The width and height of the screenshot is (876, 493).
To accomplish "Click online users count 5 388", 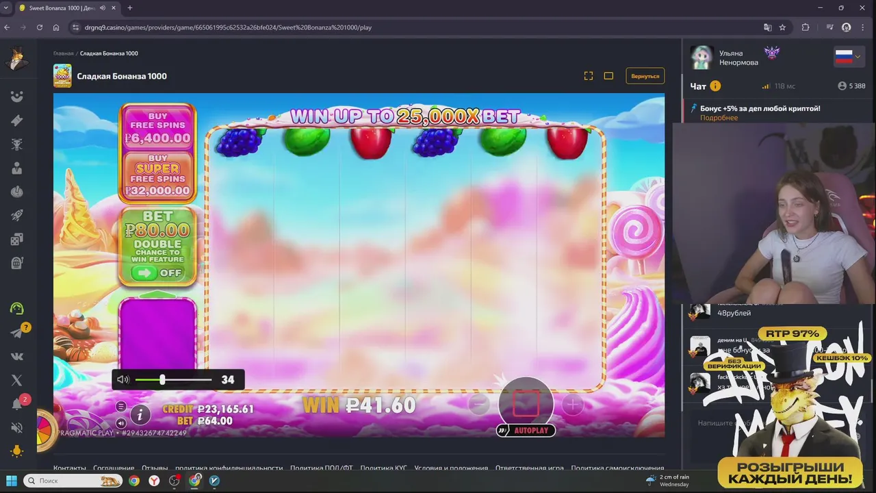I will coord(851,86).
